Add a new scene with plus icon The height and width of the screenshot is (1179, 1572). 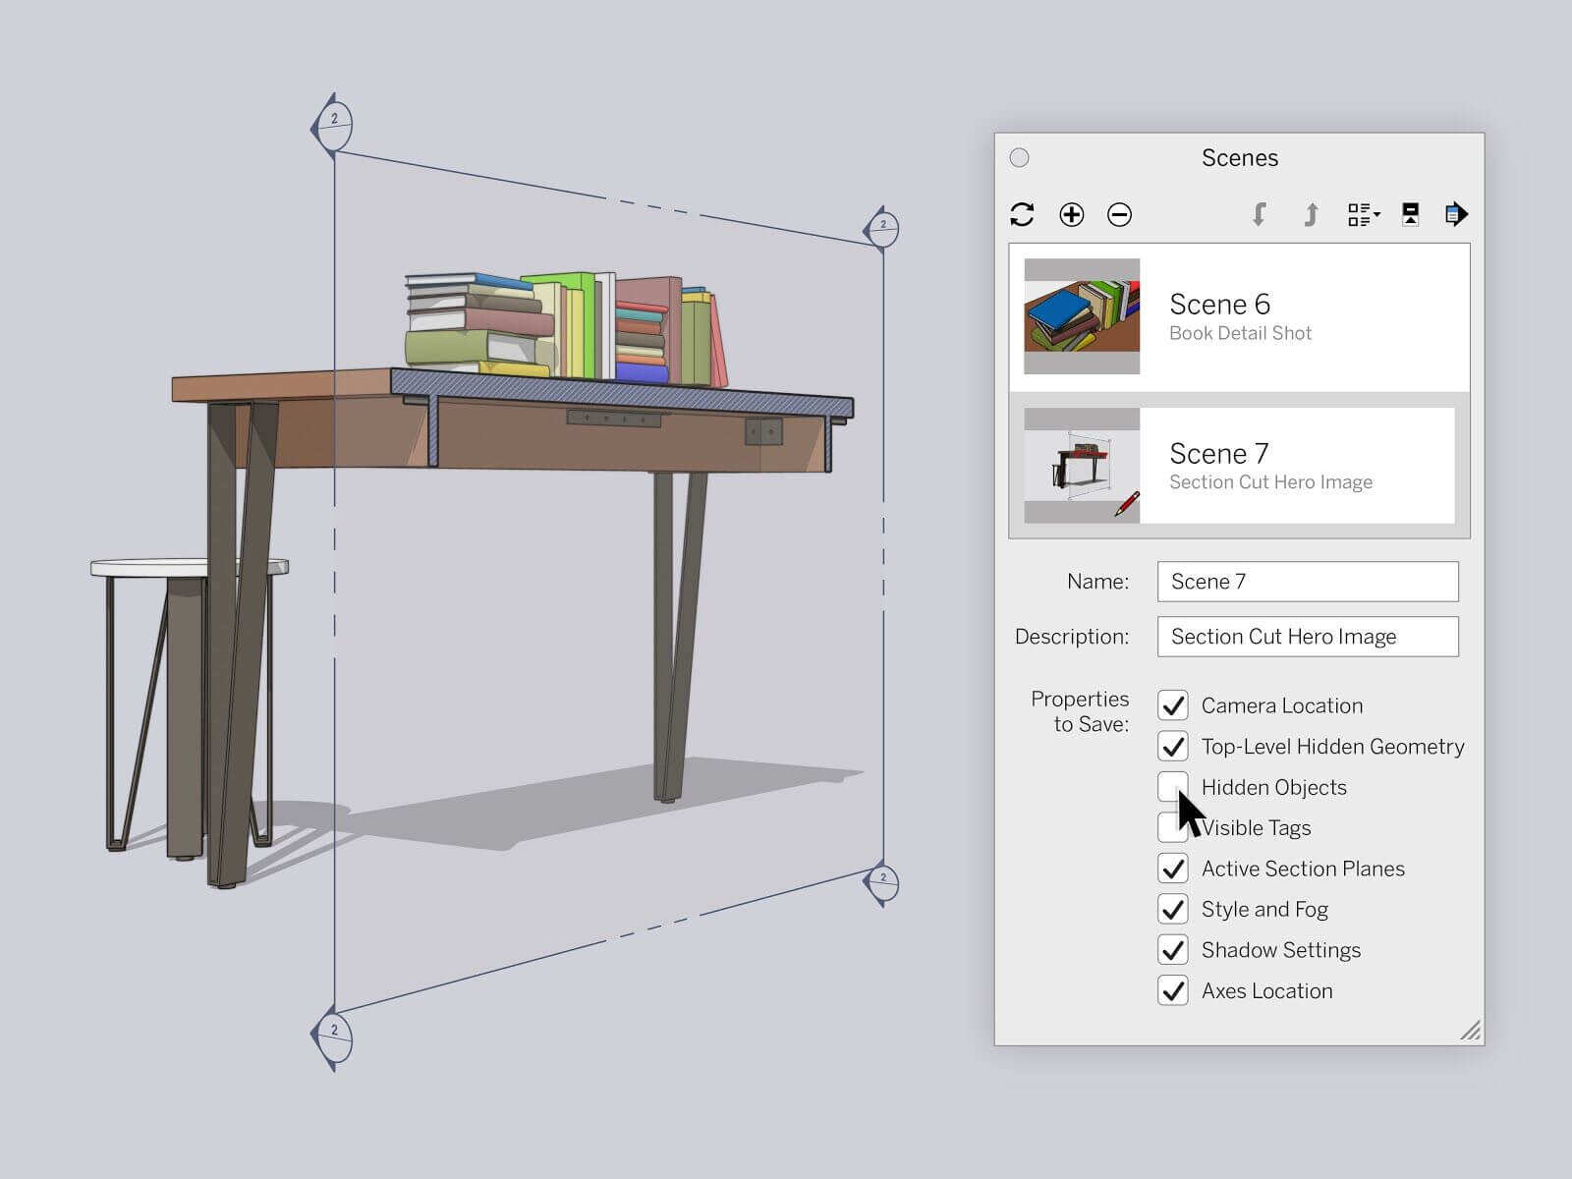tap(1072, 213)
